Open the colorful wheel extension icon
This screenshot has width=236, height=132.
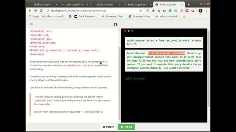coord(153,11)
